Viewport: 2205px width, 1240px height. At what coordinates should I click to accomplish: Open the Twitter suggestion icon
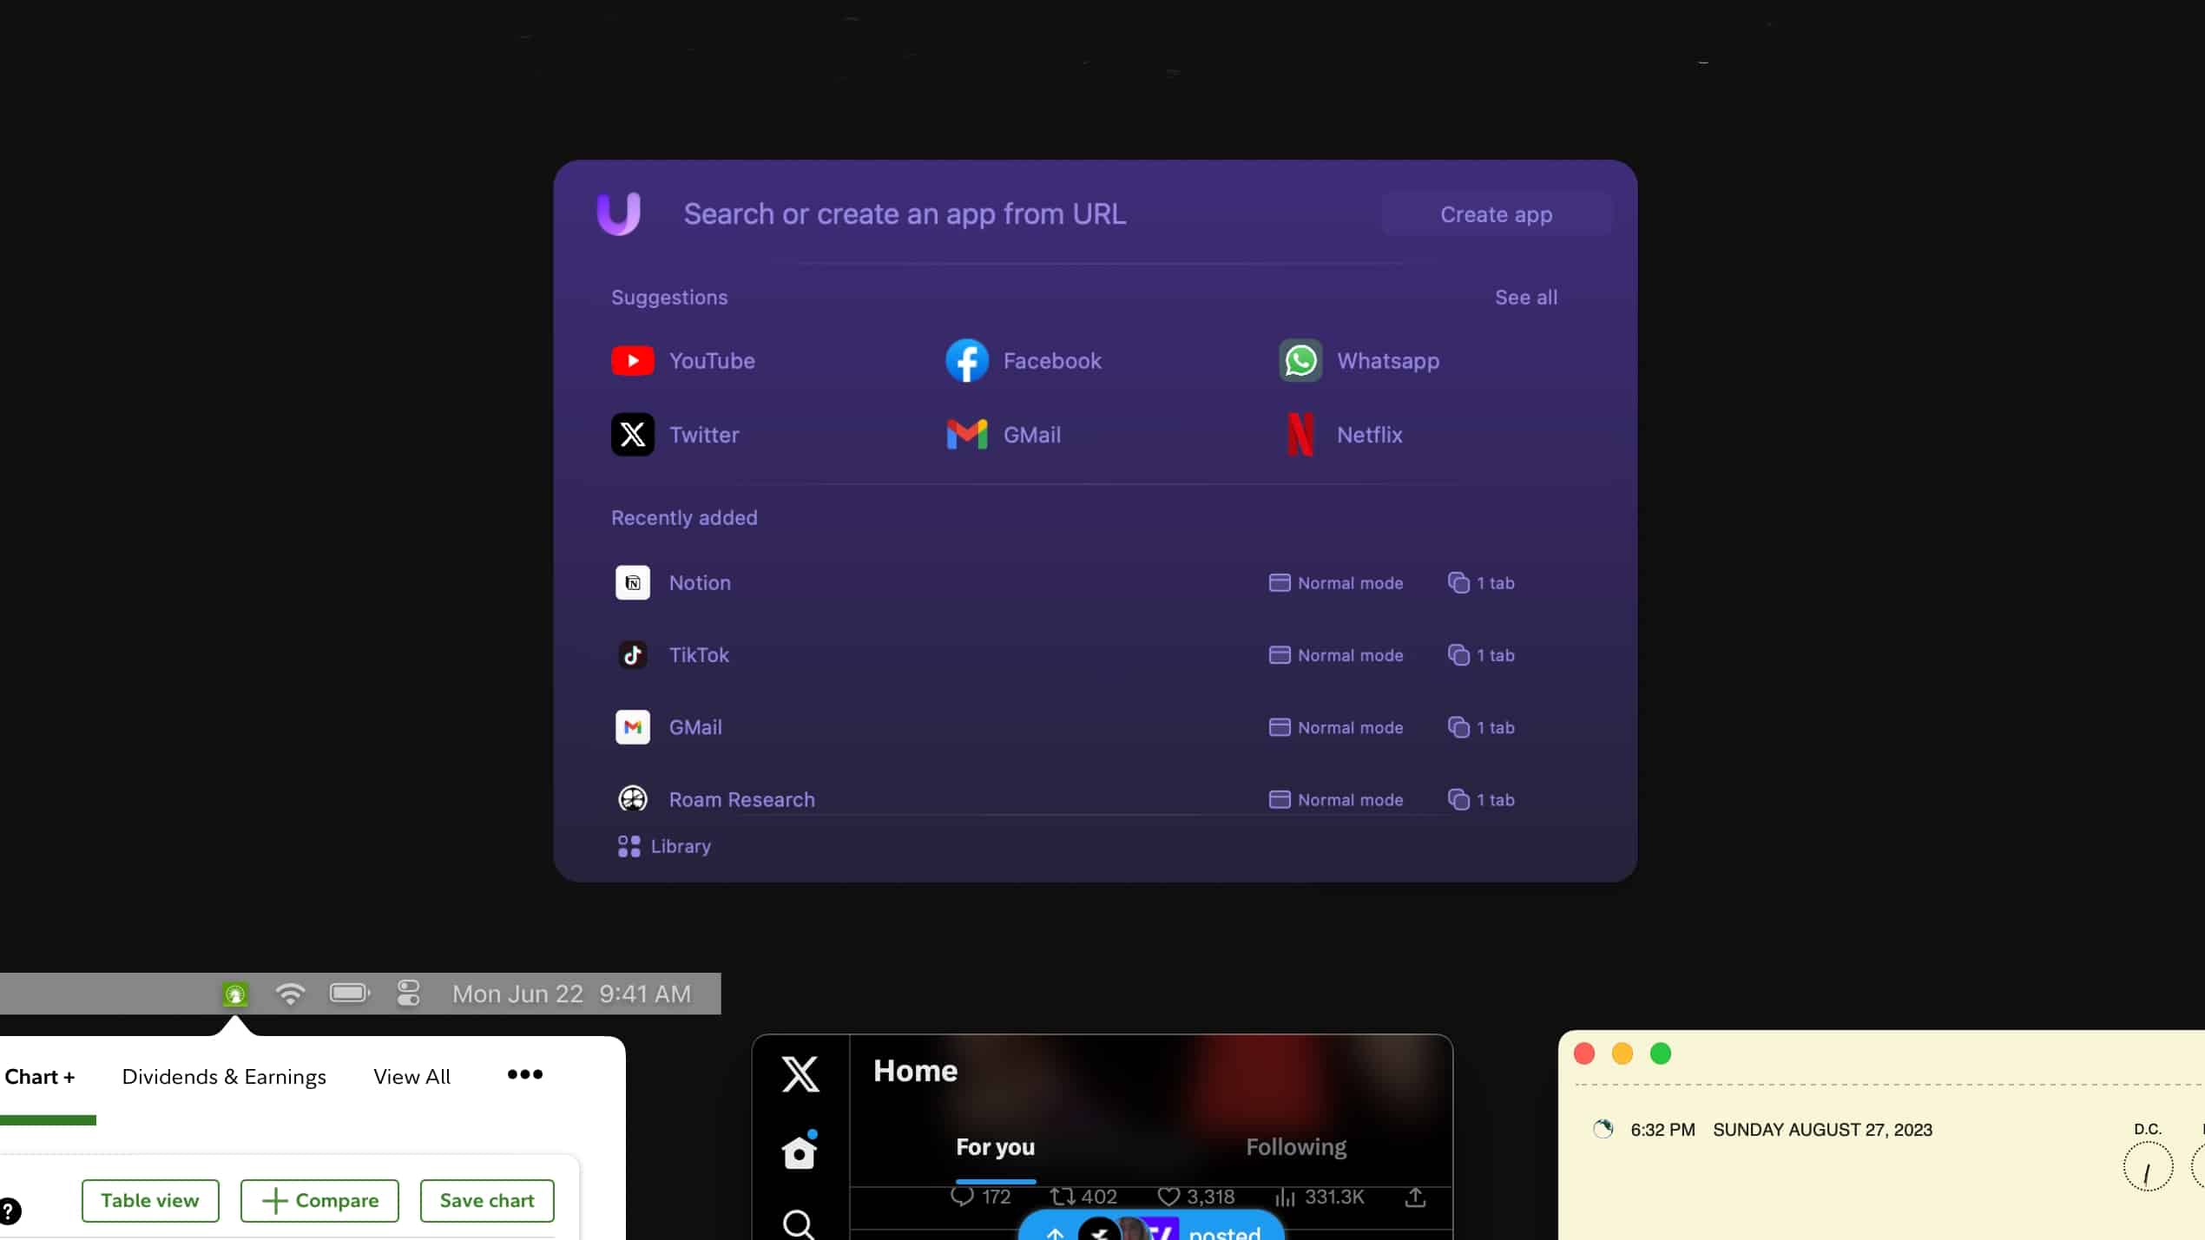click(x=633, y=435)
